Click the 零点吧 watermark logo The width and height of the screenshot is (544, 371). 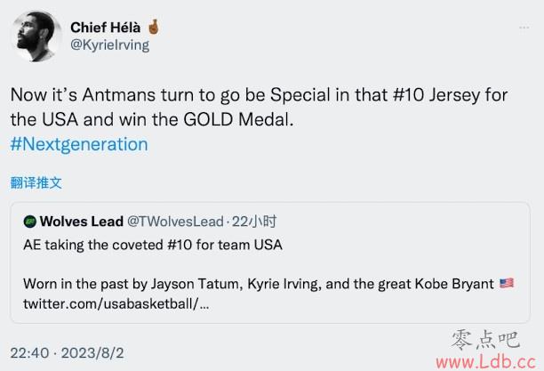tap(485, 339)
